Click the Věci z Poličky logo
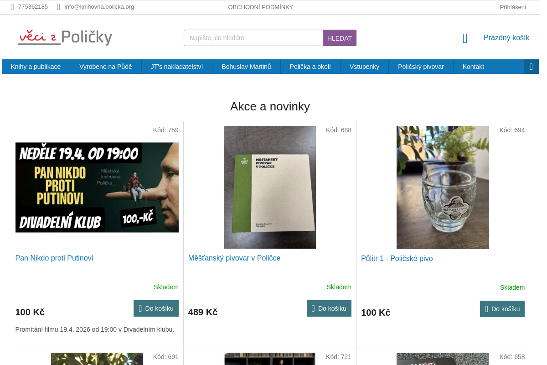 tap(65, 37)
